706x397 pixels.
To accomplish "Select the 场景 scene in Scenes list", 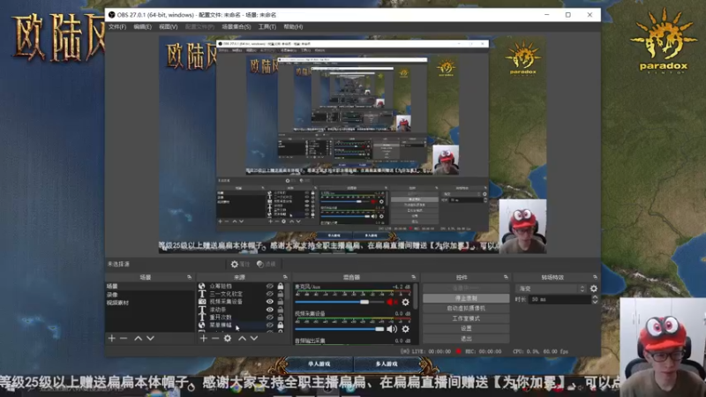I will pyautogui.click(x=150, y=286).
